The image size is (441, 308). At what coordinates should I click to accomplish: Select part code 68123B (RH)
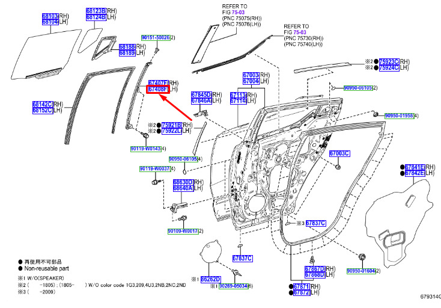[x=96, y=11]
